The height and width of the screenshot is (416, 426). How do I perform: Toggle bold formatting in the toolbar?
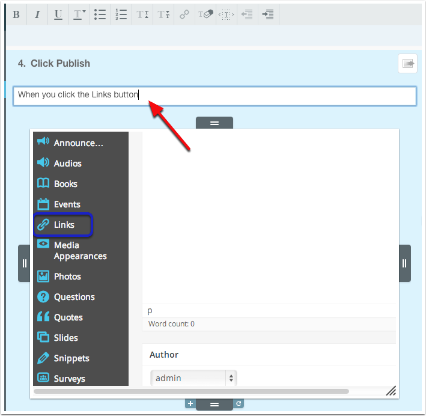(16, 15)
